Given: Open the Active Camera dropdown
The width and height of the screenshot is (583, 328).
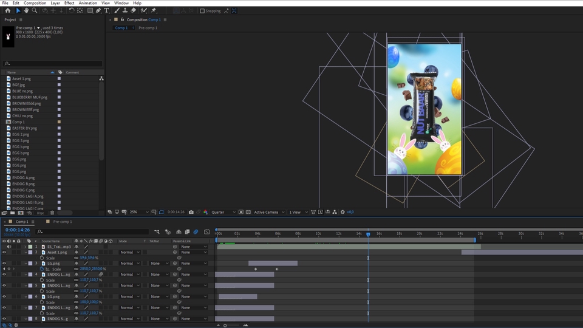Looking at the screenshot, I should click(269, 212).
